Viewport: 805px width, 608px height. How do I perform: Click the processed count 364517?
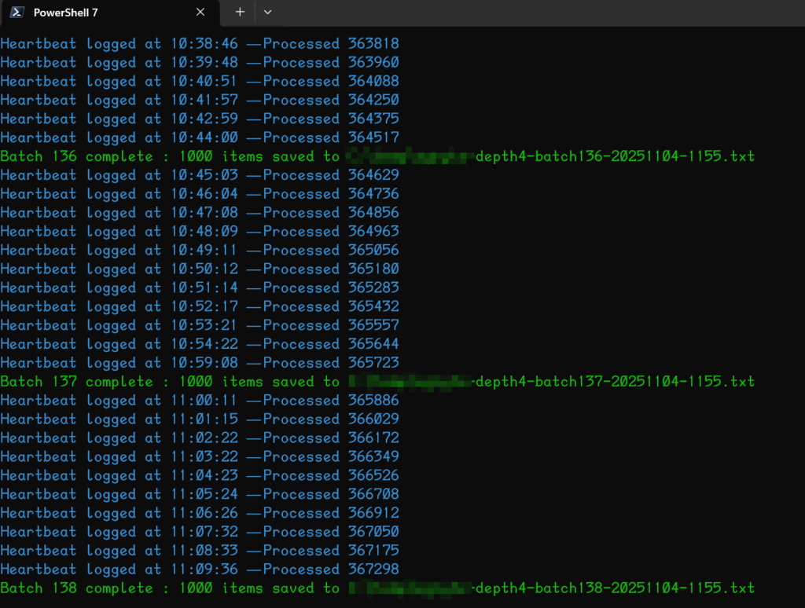pyautogui.click(x=373, y=137)
